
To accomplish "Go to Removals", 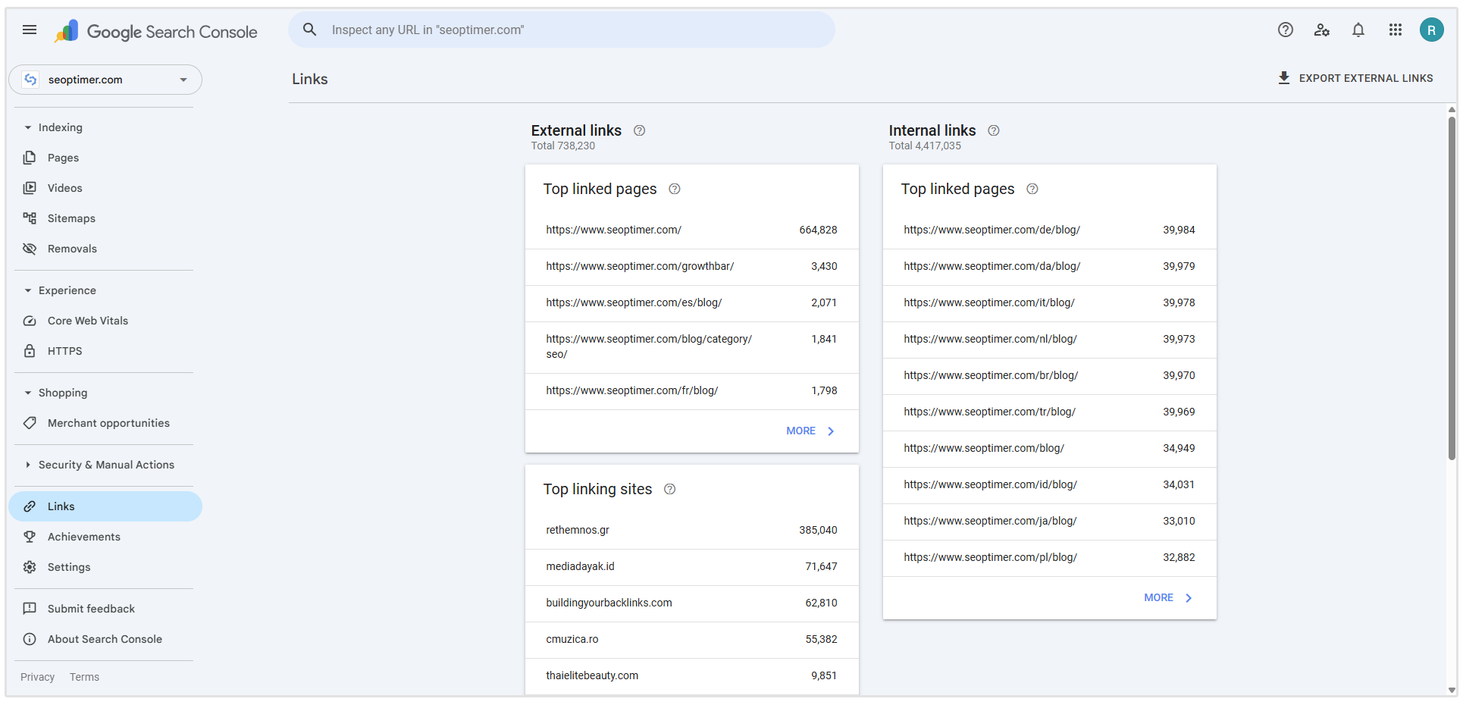I will (105, 249).
